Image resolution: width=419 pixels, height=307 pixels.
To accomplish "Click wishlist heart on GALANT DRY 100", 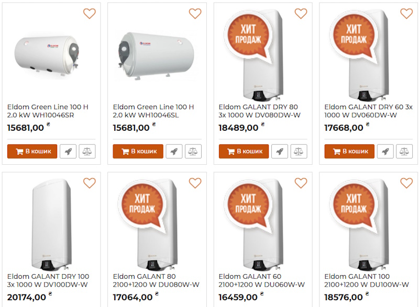I will [x=90, y=183].
